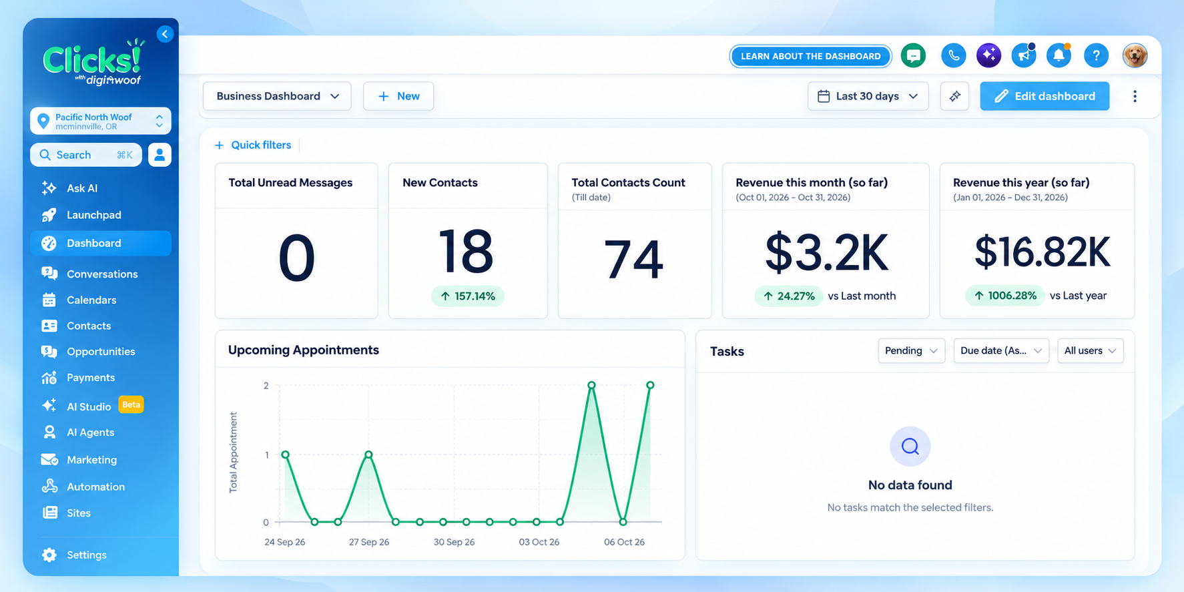Click the $16.82K yearly revenue value
The image size is (1184, 592).
(1042, 252)
